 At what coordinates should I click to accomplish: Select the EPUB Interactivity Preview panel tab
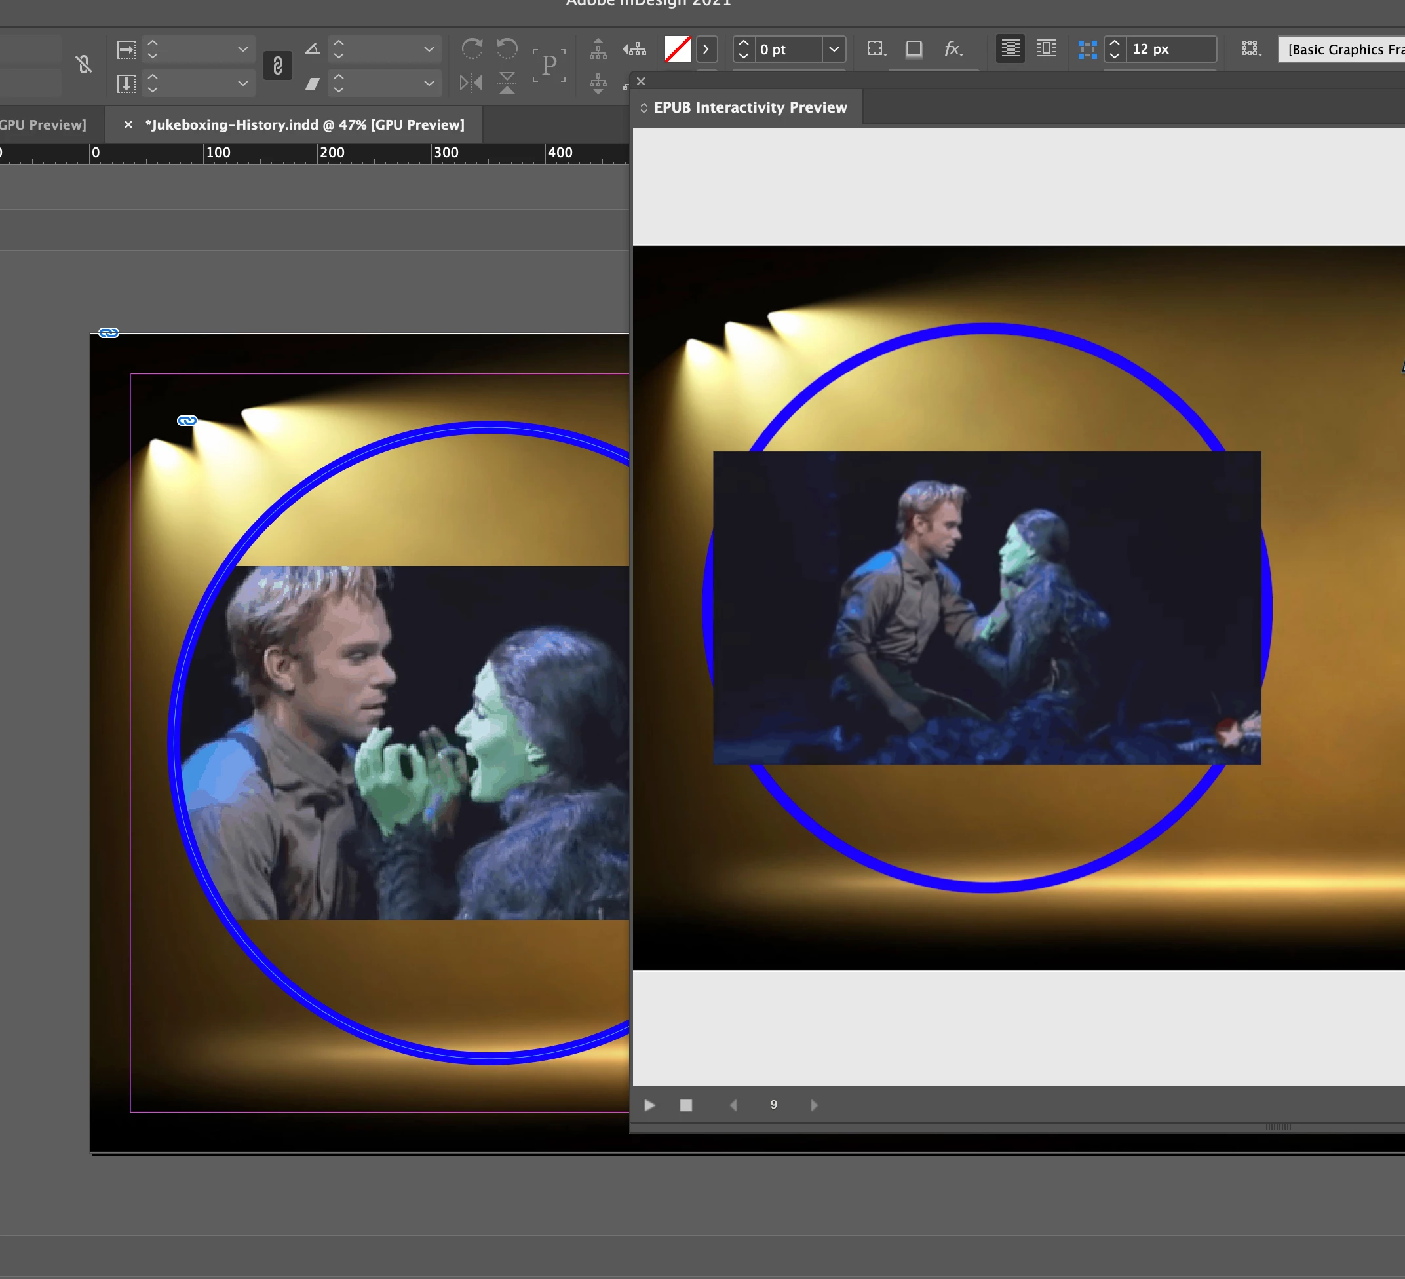pos(749,107)
